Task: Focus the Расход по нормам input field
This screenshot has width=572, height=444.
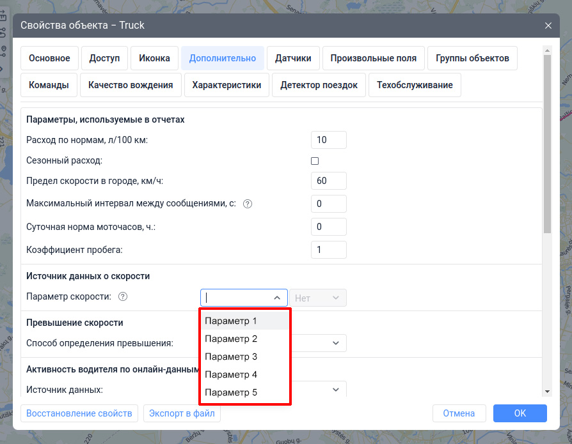Action: point(328,140)
